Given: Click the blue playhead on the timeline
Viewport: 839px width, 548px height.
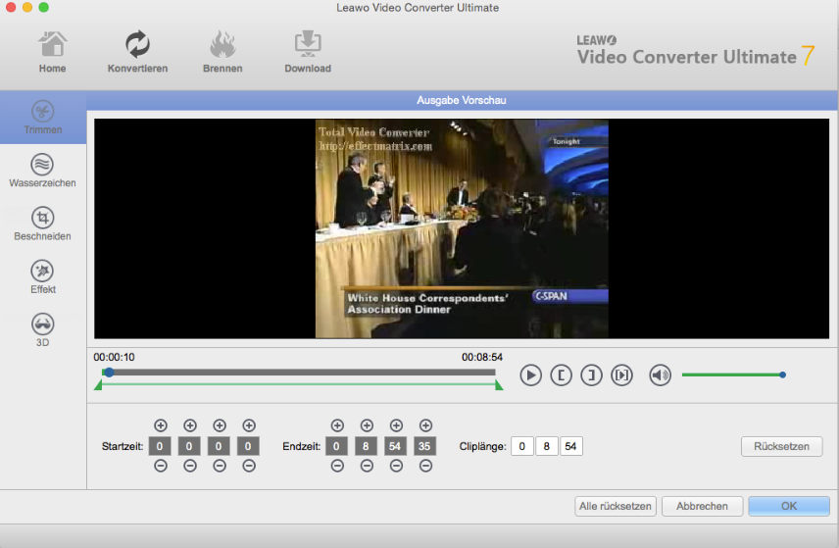Looking at the screenshot, I should pos(109,373).
